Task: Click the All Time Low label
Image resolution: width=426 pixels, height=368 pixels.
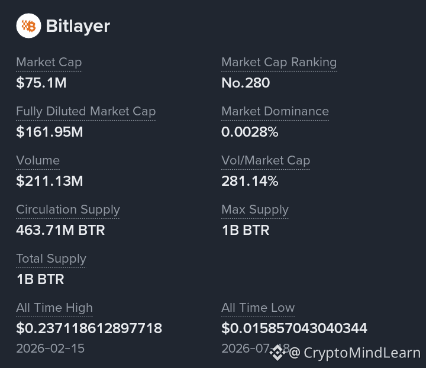Action: [x=258, y=308]
